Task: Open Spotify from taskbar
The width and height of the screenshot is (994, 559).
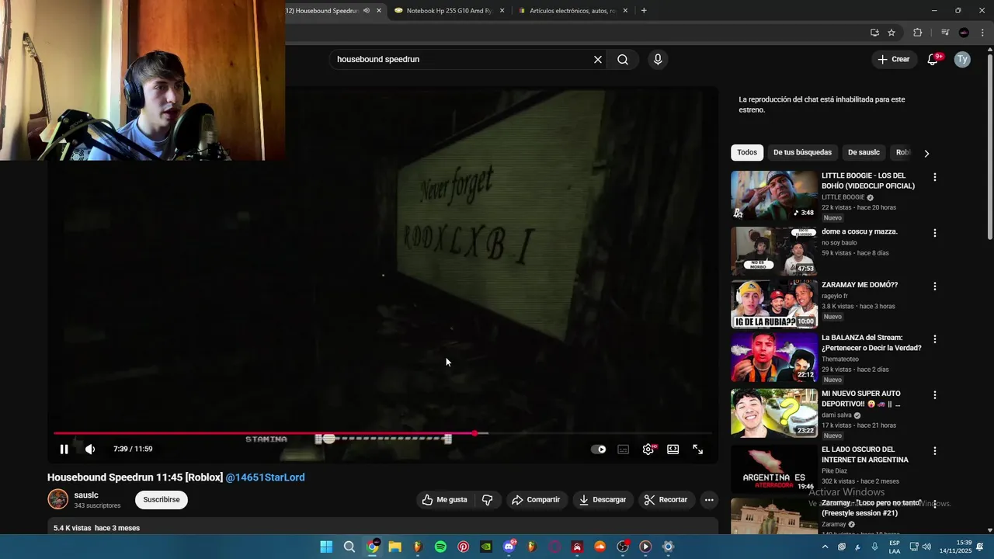Action: click(440, 547)
